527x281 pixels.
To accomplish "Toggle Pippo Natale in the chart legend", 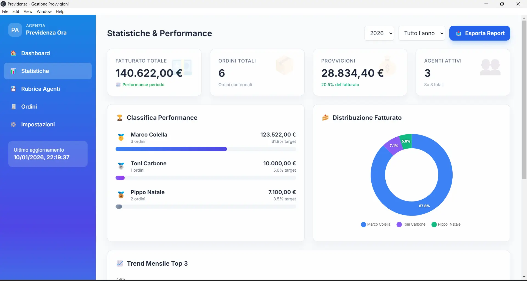I will [x=446, y=225].
